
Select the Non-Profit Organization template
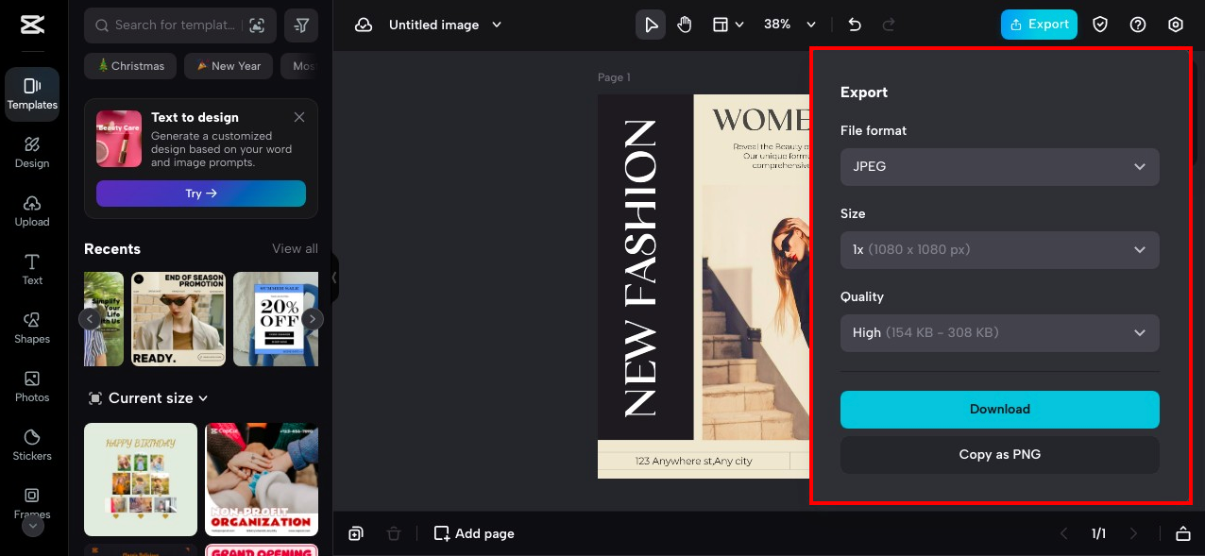[x=262, y=480]
